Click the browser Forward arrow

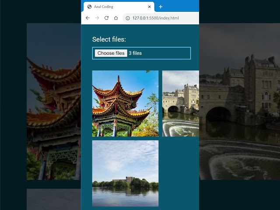click(97, 18)
